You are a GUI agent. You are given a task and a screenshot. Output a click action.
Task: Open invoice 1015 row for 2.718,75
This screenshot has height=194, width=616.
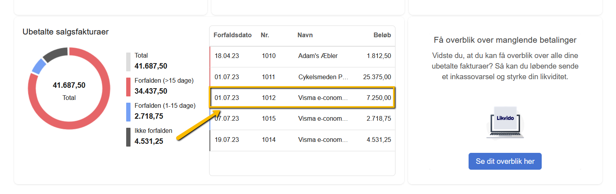click(x=302, y=118)
